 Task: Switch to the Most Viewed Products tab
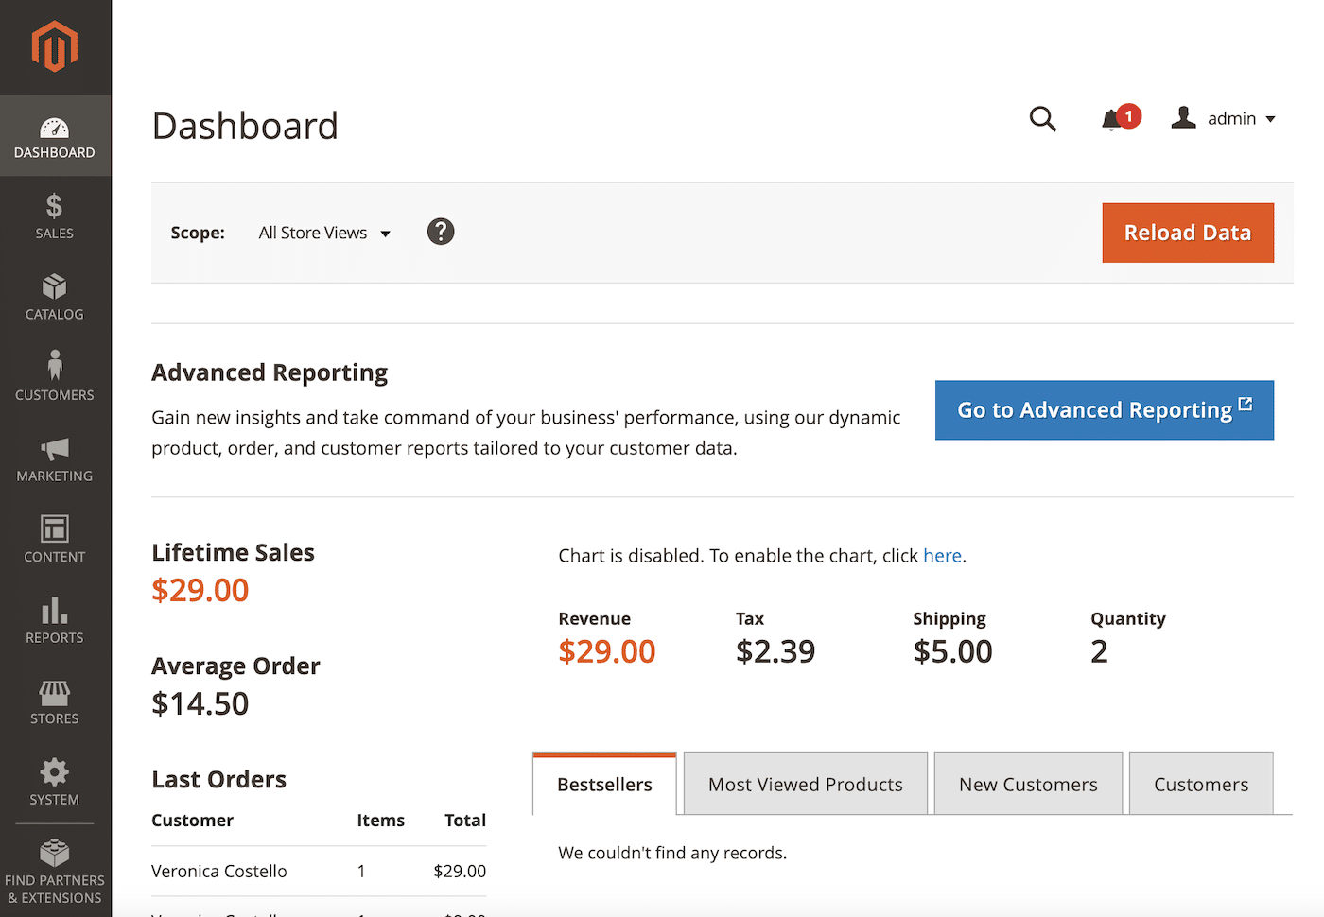pyautogui.click(x=805, y=784)
